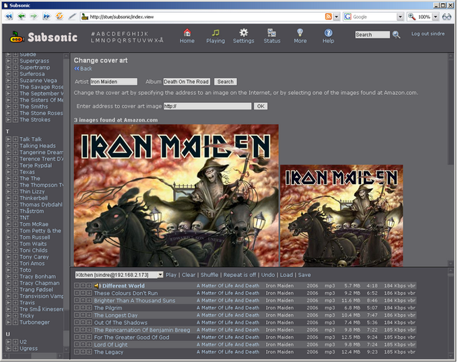Open Settings gear icon in Subsonic
The height and width of the screenshot is (363, 458).
pyautogui.click(x=244, y=32)
